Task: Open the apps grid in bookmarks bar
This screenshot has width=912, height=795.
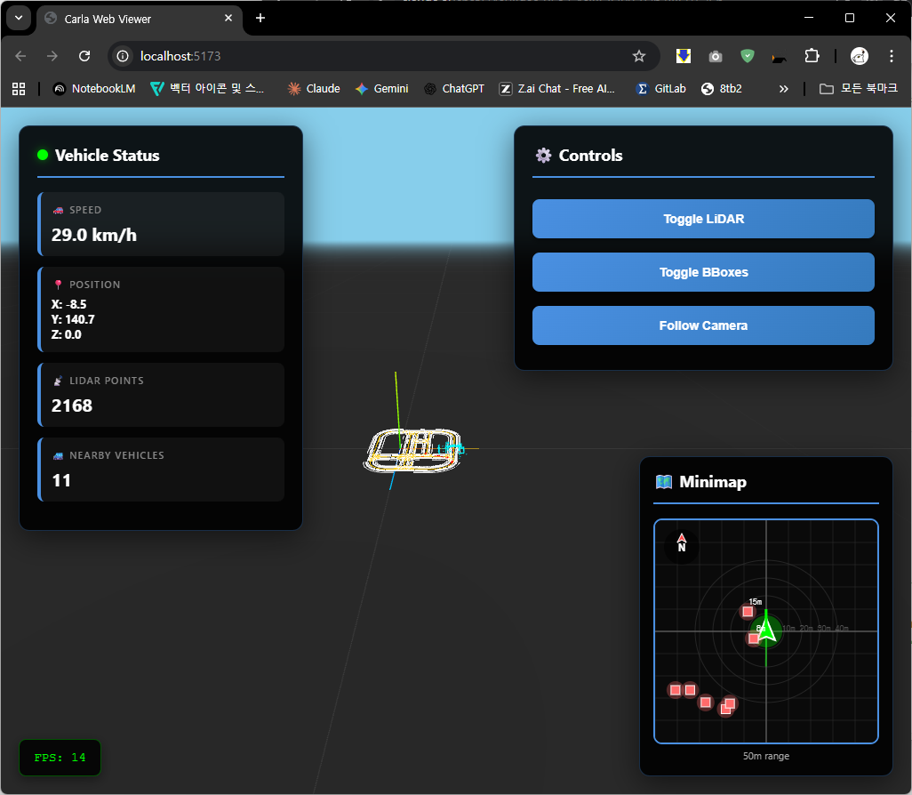Action: pyautogui.click(x=18, y=89)
